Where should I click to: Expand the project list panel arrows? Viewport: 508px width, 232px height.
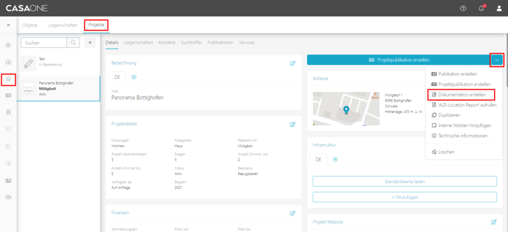pyautogui.click(x=90, y=43)
